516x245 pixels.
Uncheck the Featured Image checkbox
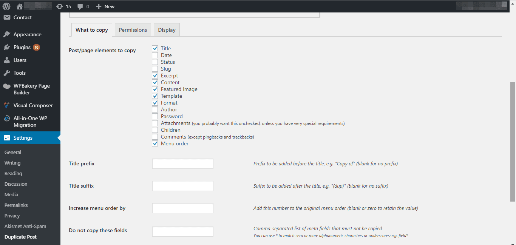point(155,89)
